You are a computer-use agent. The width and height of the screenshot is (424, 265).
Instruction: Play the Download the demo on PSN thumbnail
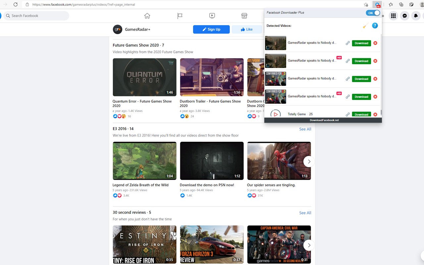coord(212,161)
